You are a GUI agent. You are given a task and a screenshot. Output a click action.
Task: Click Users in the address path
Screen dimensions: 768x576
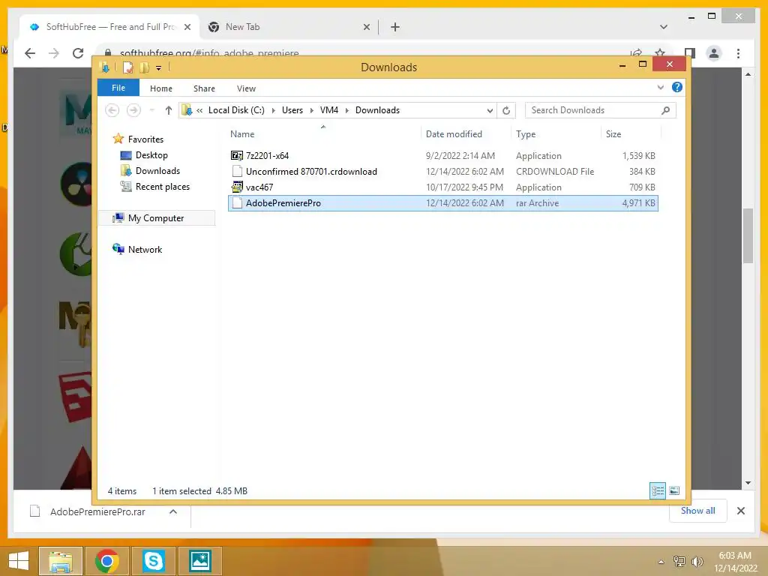coord(292,110)
